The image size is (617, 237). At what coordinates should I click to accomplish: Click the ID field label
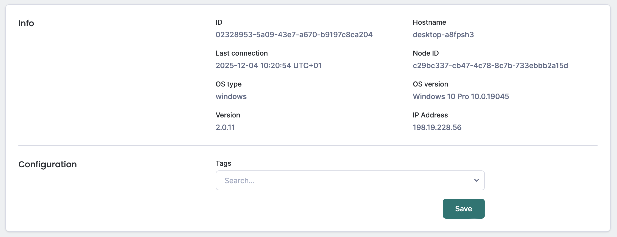219,22
